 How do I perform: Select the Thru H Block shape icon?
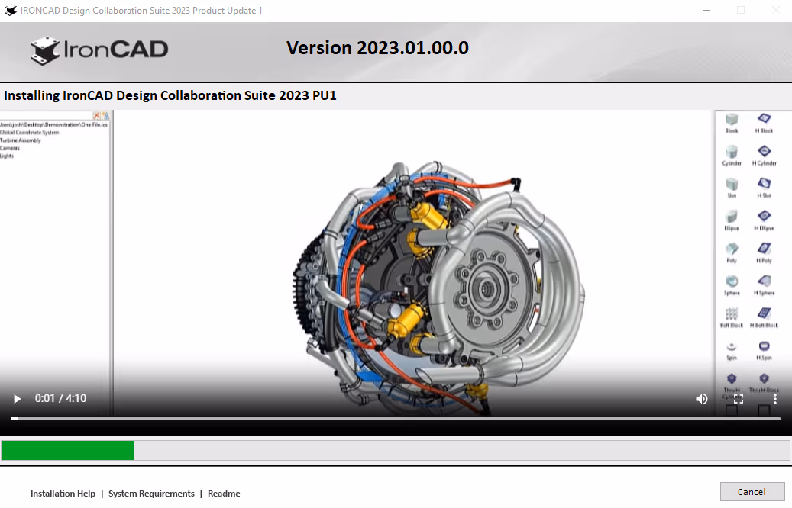point(764,378)
